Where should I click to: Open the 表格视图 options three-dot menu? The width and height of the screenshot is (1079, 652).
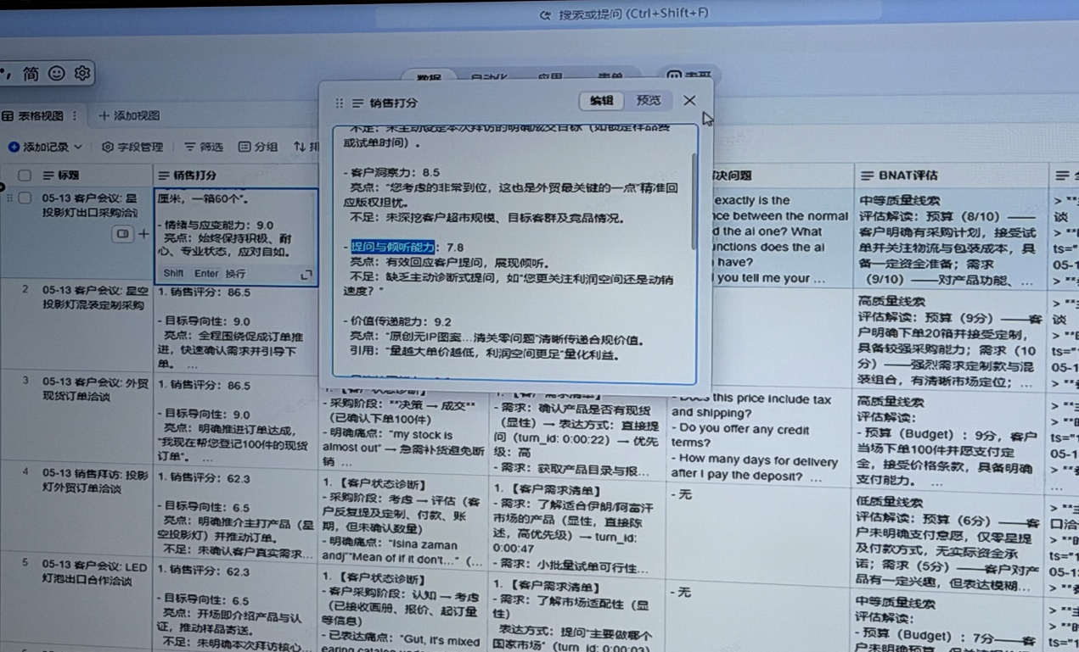(x=75, y=115)
